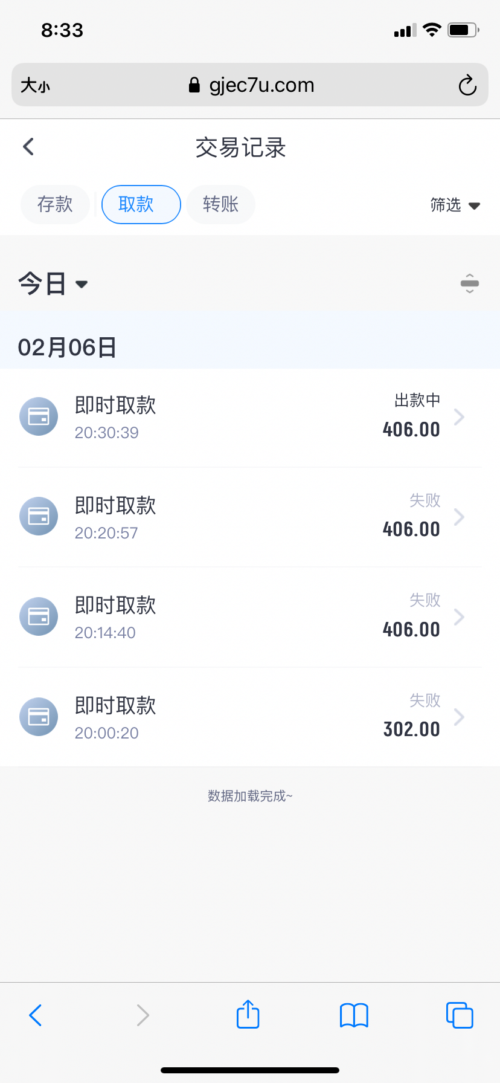The image size is (500, 1083).
Task: Open details chevron for 20:14:40 failed withdrawal
Action: point(460,617)
